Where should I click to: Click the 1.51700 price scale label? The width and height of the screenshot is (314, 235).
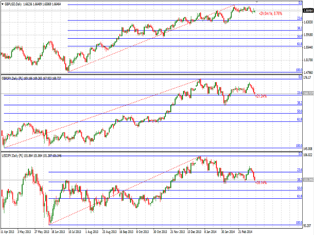tap(308, 60)
